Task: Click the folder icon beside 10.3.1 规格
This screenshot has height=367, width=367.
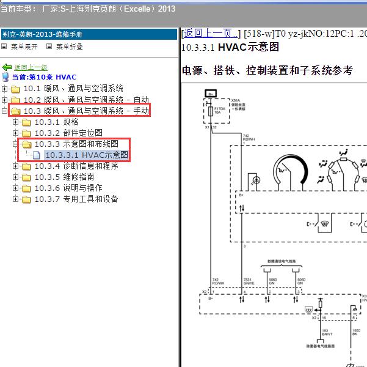Action: (x=26, y=122)
